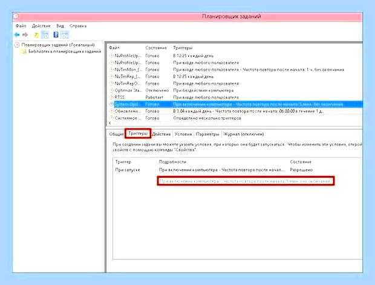Viewport: 375px width, 285px height.
Task: Toggle the show/hide console tree icon
Action: pos(45,35)
